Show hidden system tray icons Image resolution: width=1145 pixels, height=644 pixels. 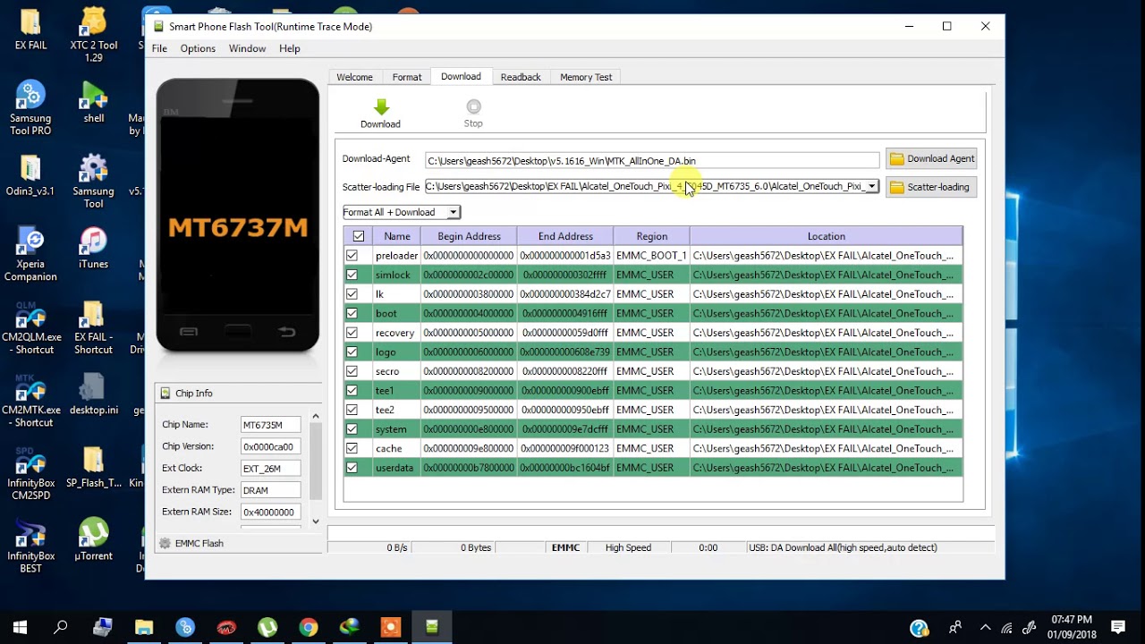pos(986,627)
